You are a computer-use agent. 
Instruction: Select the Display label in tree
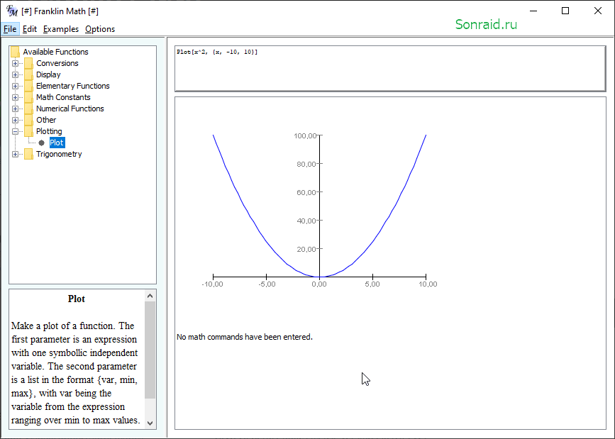48,74
